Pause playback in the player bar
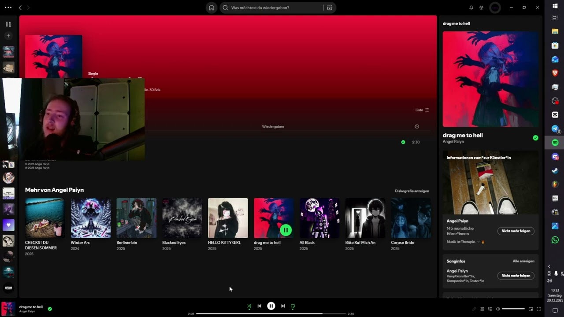The width and height of the screenshot is (564, 317). coord(271,306)
